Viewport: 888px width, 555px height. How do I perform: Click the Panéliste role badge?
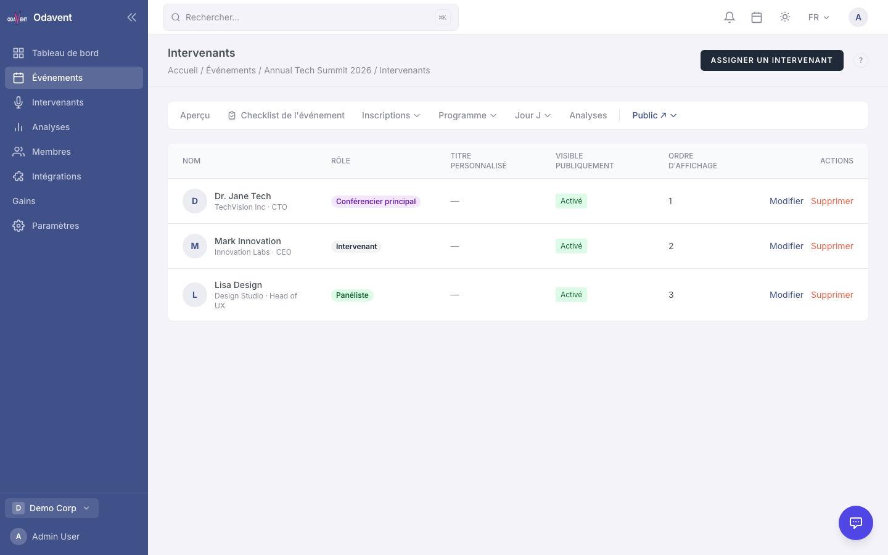352,295
